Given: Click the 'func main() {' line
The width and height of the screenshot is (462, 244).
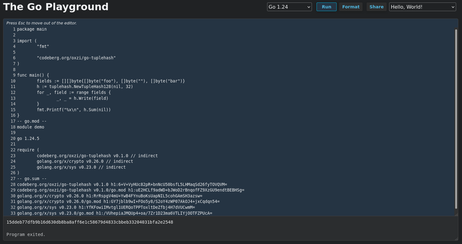Looking at the screenshot, I should pos(33,75).
